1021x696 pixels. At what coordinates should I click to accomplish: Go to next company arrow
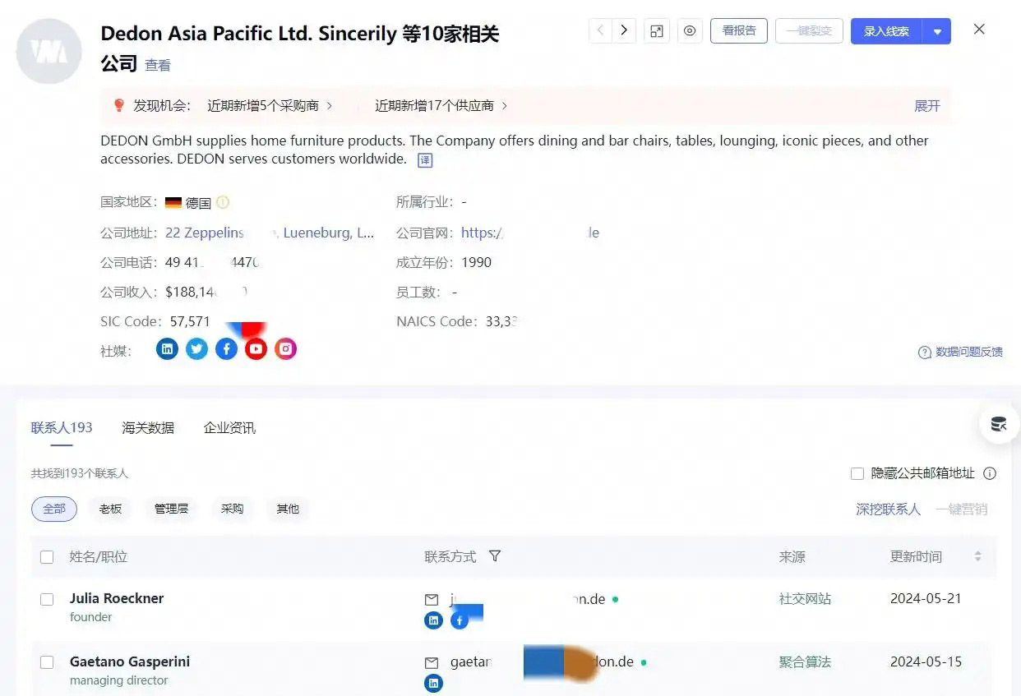click(624, 31)
